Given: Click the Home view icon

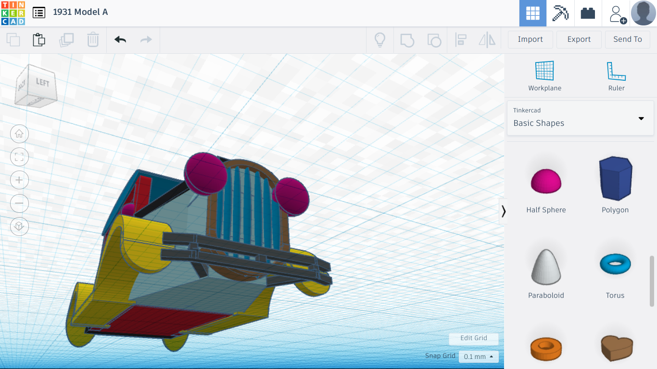Looking at the screenshot, I should point(19,134).
